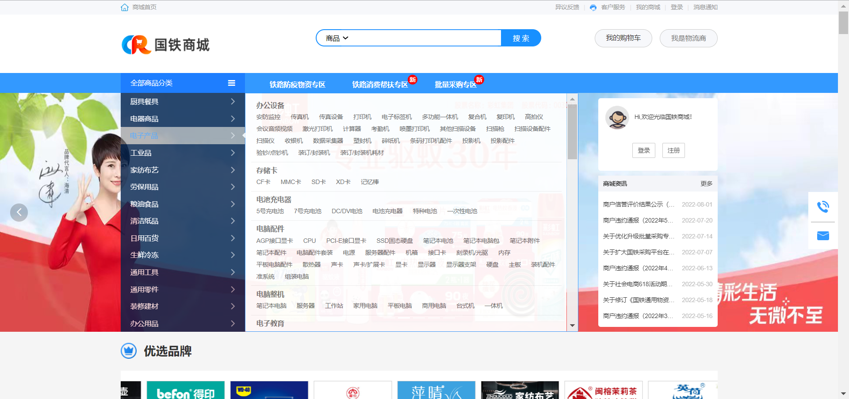Select SD卡 under 存储卡

pos(318,182)
